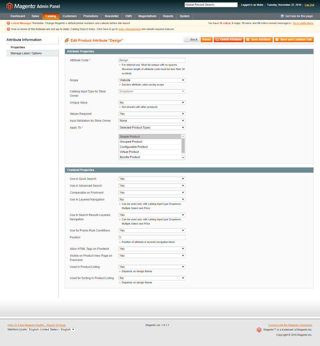Click the attribute icon beside the page title
Image resolution: width=320 pixels, height=346 pixels.
click(x=67, y=40)
